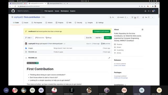168x95 pixels.
Task: Switch to the Pull requests tab
Action: (x=37, y=23)
